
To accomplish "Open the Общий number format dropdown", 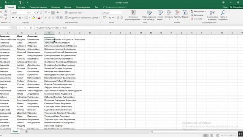I will point(122,13).
